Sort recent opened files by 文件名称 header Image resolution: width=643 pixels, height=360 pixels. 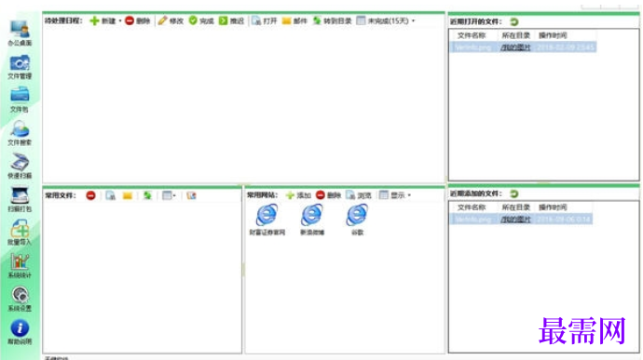click(472, 35)
